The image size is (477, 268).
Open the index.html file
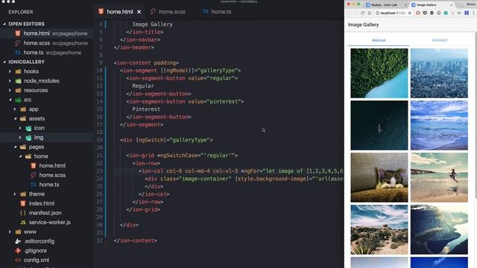pos(42,203)
